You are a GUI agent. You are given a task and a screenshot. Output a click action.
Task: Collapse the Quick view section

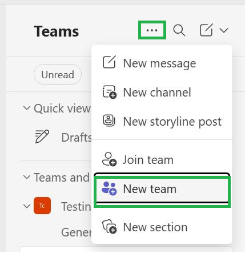coord(27,108)
